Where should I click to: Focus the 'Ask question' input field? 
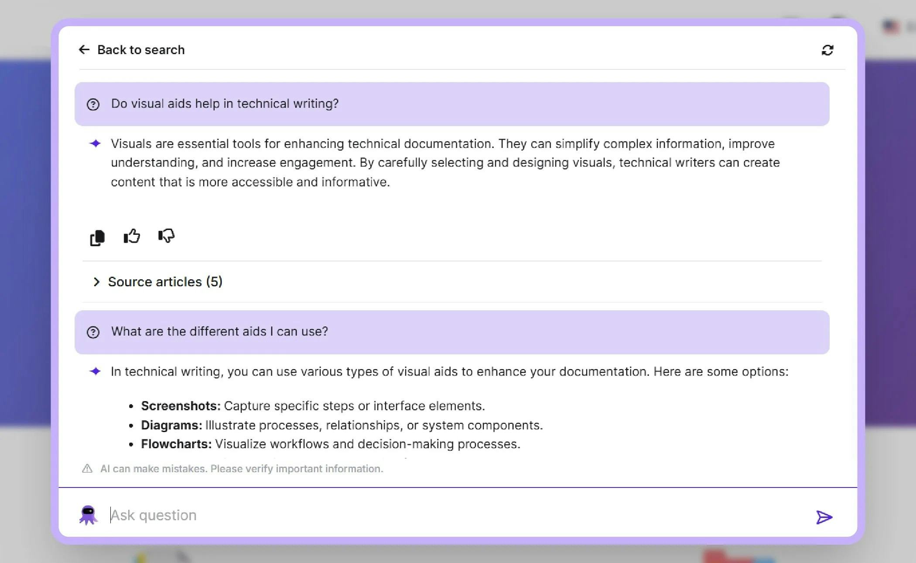436,515
